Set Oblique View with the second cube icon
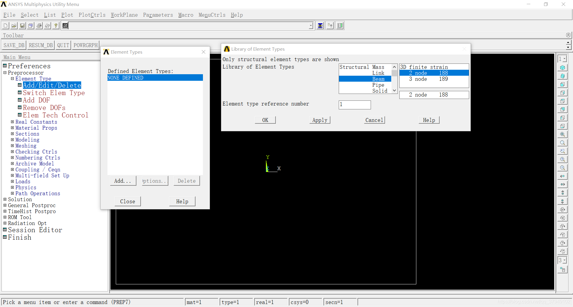 pos(563,76)
